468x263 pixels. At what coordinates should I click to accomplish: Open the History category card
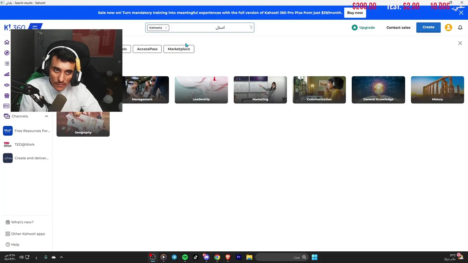point(437,90)
